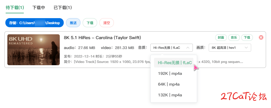Screen dimensions: 271x108
Task: Remove the Carolina item with the red X icon
Action: coord(261,37)
